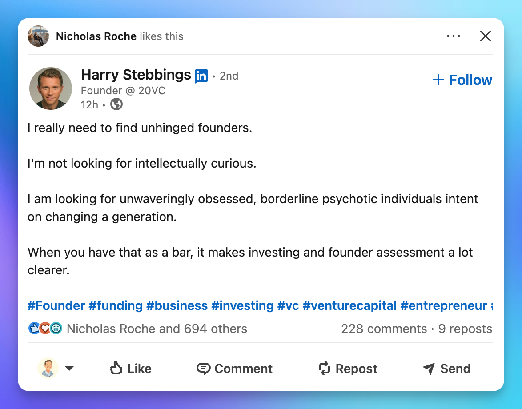Click the LinkedIn badge beside Harry Stebbings

coord(201,76)
